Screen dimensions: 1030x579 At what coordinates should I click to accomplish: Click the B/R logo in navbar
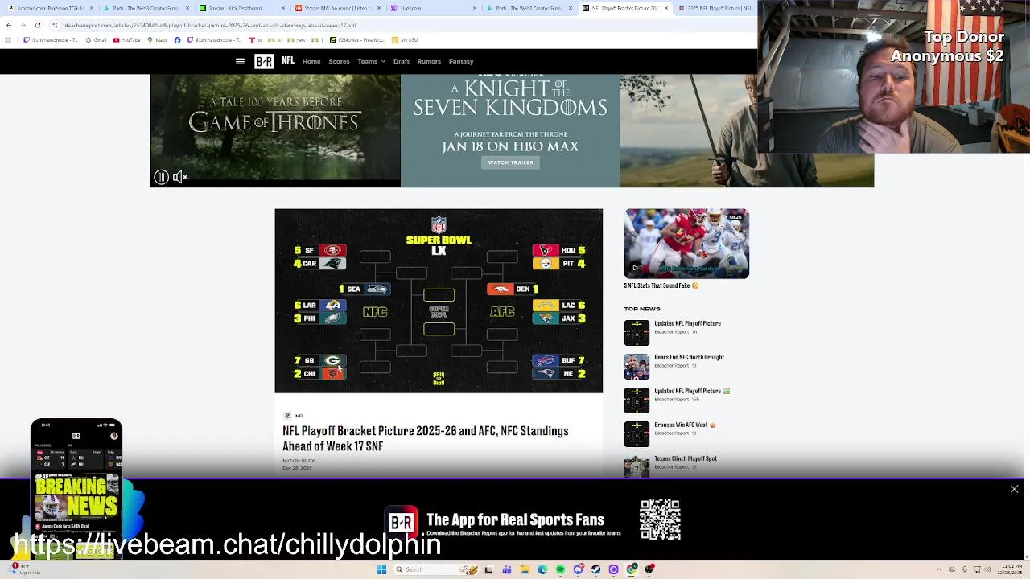point(264,61)
